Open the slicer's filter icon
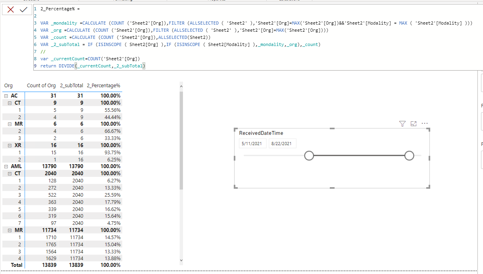Screen dimensions: 483x274 pyautogui.click(x=402, y=124)
